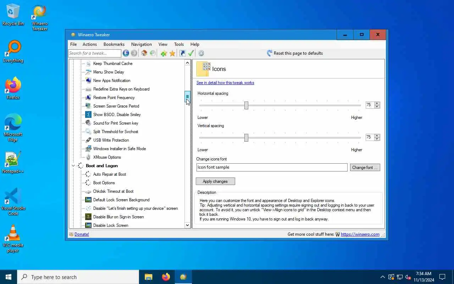Select Redefine Extra Keys on Keyboard
This screenshot has height=284, width=454.
(121, 89)
